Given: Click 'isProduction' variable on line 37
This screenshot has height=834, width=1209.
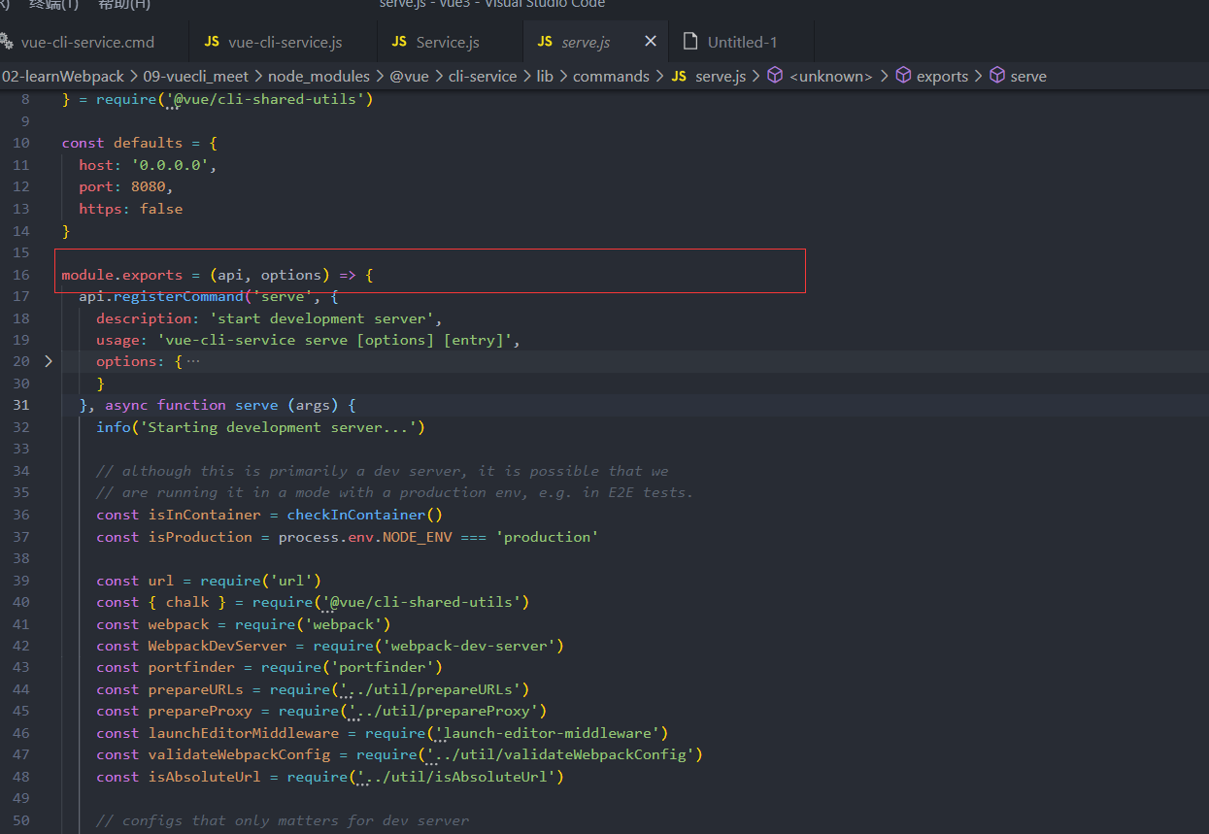Looking at the screenshot, I should point(200,537).
